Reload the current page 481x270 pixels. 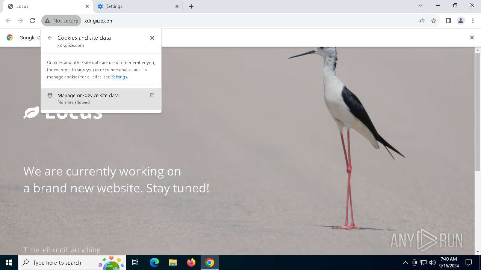tap(32, 21)
